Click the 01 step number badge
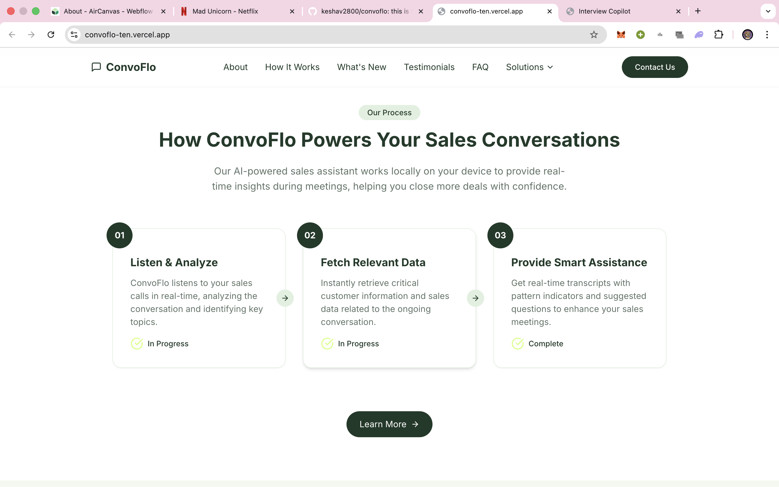 pos(120,235)
